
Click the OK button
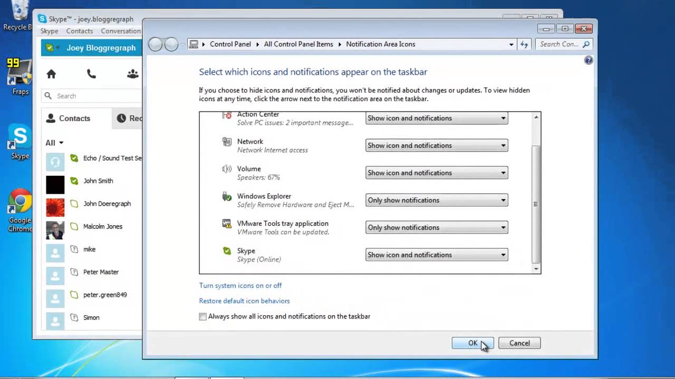point(472,343)
